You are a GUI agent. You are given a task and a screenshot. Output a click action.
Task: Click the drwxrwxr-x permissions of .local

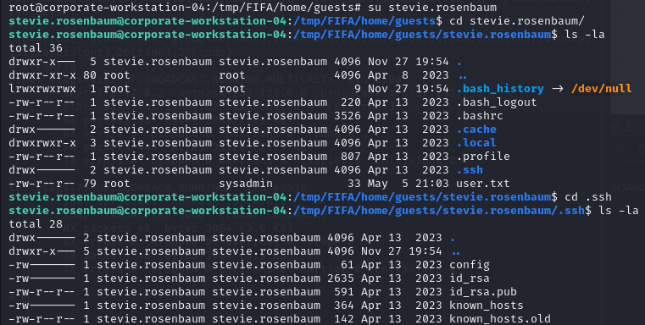pyautogui.click(x=42, y=143)
